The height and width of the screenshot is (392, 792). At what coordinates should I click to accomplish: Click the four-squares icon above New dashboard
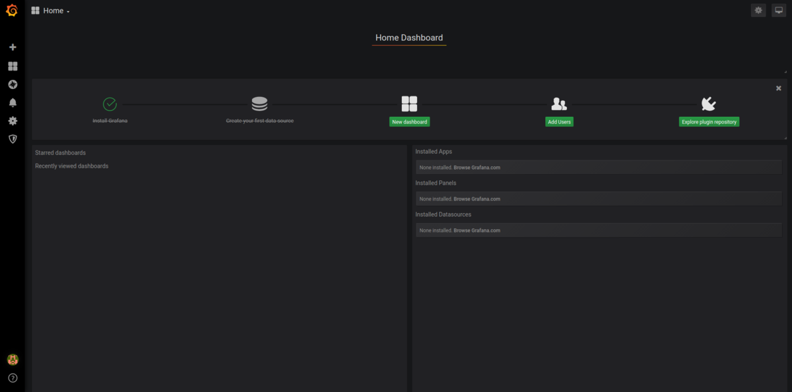coord(409,104)
